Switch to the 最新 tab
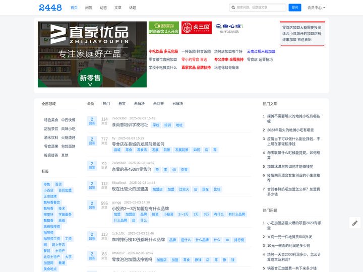 (91, 104)
